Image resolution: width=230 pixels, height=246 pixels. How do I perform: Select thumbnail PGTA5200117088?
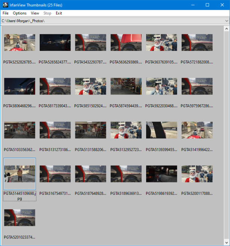pyautogui.click(x=197, y=174)
